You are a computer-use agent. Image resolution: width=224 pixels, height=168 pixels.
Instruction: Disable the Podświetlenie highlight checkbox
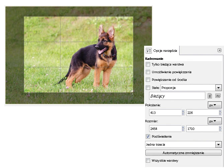coord(148,136)
